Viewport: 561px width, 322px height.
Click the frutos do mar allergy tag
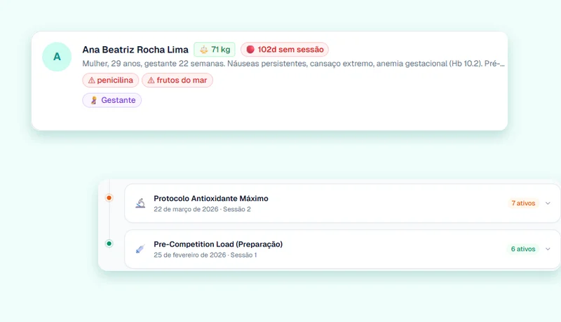pos(177,80)
